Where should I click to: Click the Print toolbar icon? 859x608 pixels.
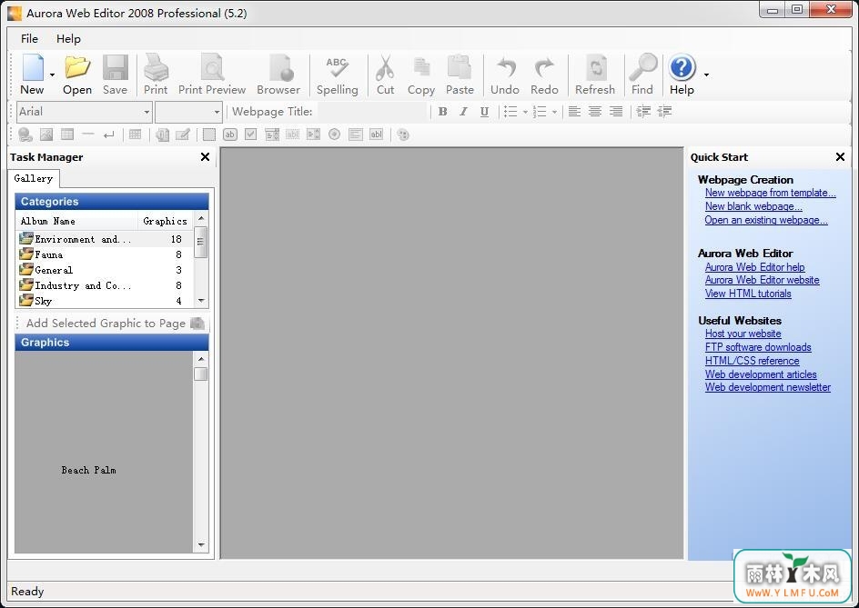pyautogui.click(x=156, y=75)
